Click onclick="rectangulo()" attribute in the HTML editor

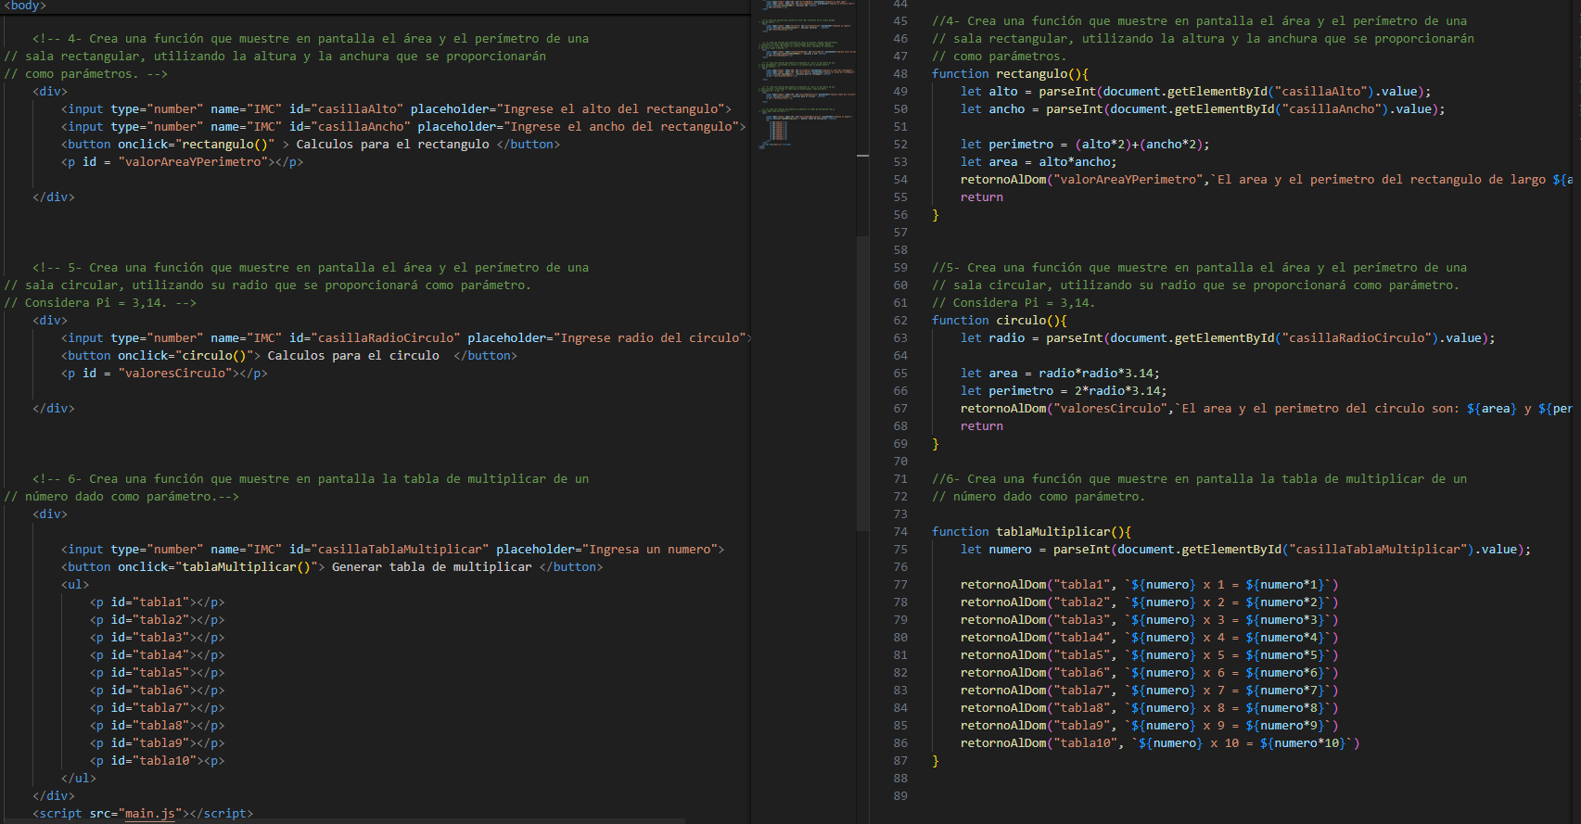197,145
